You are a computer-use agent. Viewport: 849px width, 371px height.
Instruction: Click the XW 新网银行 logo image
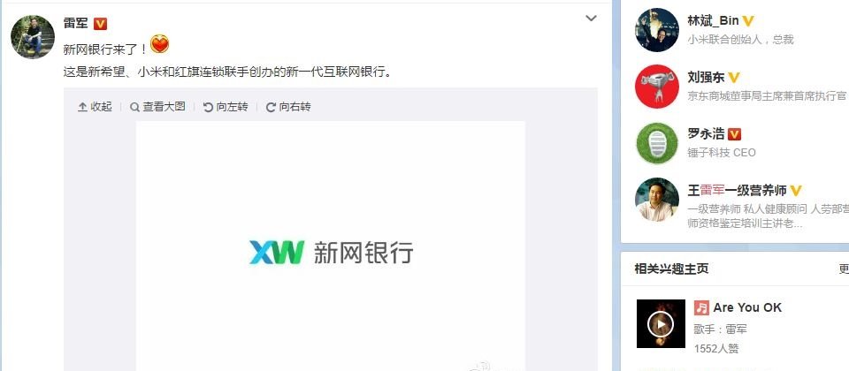pyautogui.click(x=331, y=253)
